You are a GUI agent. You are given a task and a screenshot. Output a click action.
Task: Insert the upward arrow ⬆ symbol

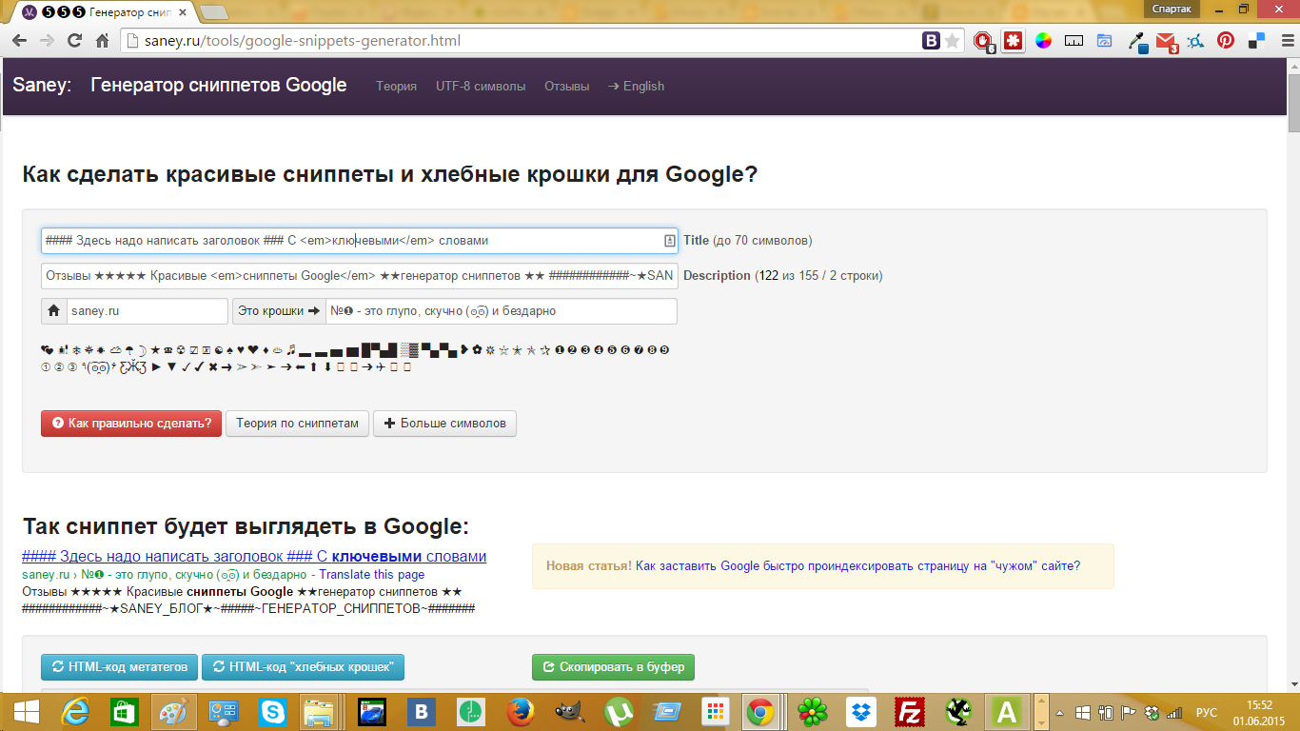(313, 366)
